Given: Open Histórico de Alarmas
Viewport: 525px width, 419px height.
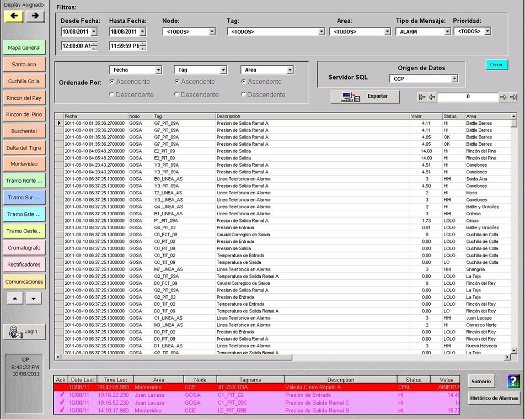Looking at the screenshot, I should coord(494,398).
